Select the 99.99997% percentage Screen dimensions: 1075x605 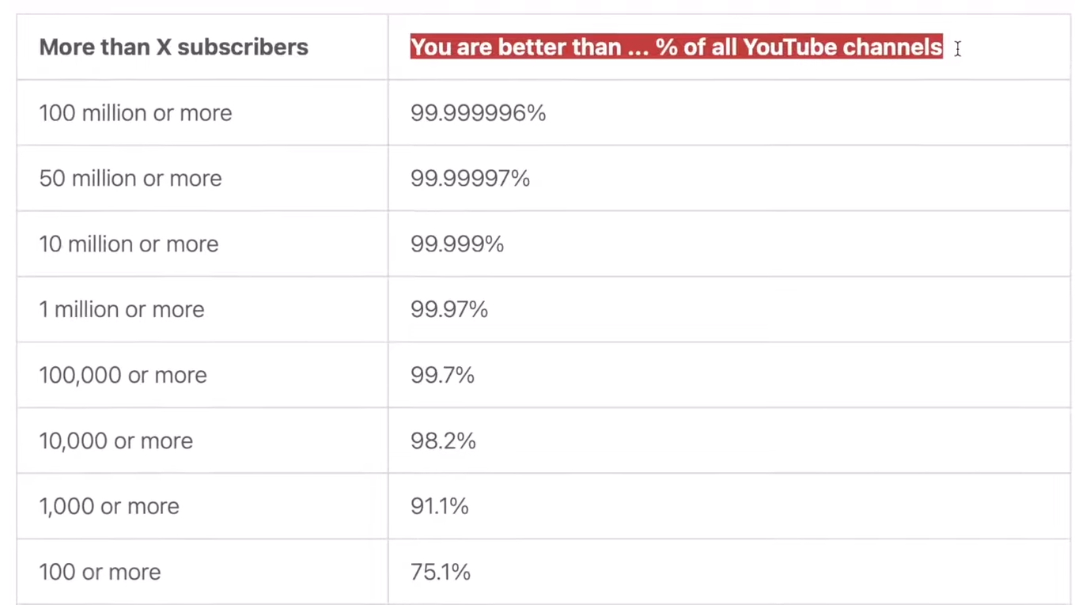coord(470,179)
